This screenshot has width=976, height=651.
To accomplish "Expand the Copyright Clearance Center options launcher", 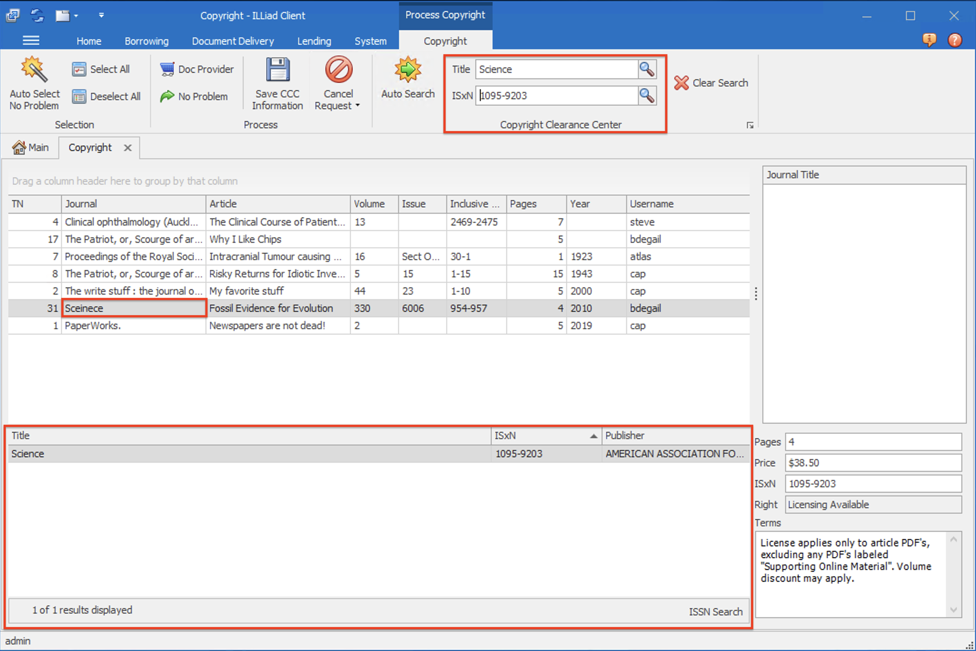I will pos(750,125).
